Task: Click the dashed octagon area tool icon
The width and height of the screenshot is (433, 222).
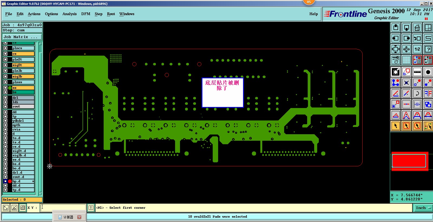Action: click(428, 72)
